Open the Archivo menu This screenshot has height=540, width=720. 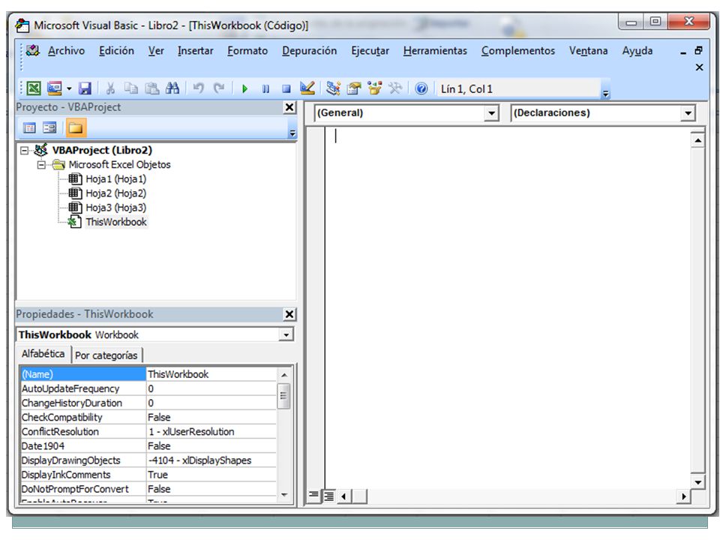(66, 50)
